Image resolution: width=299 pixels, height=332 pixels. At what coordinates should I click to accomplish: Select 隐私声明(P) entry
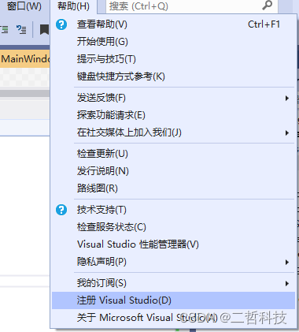(x=173, y=262)
